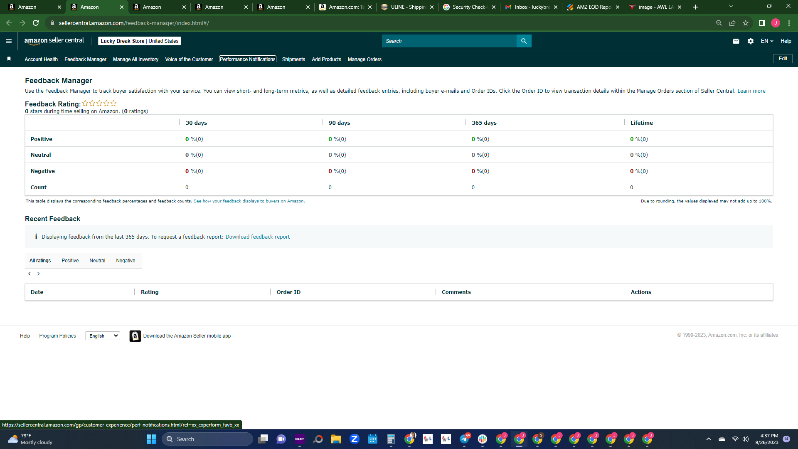Click Download the Amazon Seller mobile app
This screenshot has width=798, height=449.
point(187,336)
